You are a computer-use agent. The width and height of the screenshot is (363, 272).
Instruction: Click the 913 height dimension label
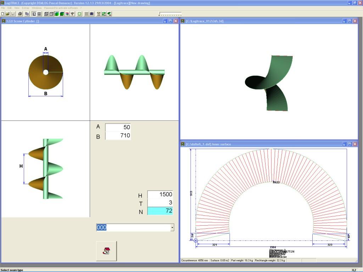(x=191, y=193)
